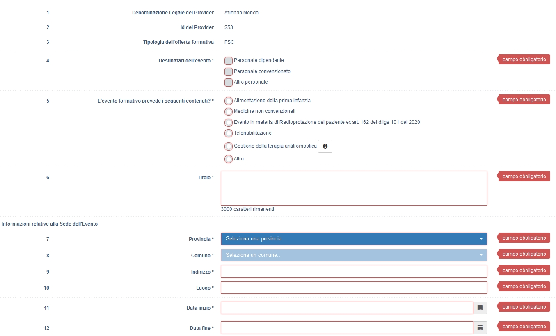Select the Radioprotezione del paziente radio option
The height and width of the screenshot is (336, 556).
[229, 123]
